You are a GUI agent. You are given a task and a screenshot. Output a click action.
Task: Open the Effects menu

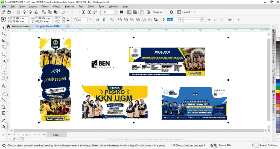coord(57,6)
